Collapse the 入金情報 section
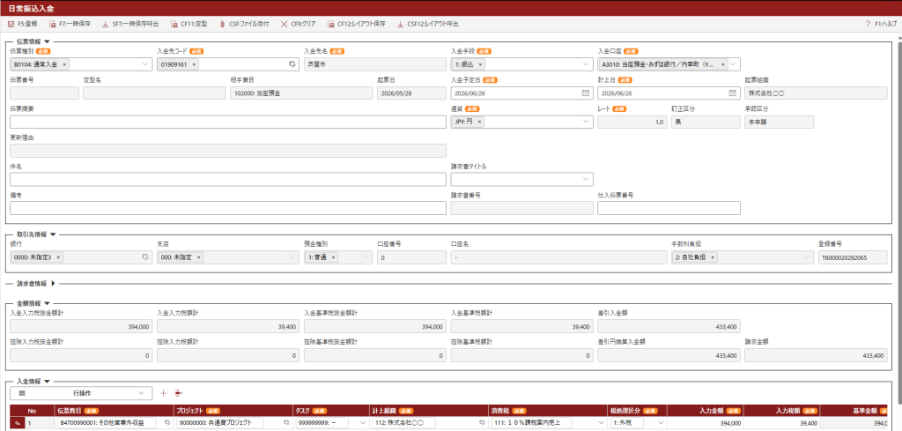The image size is (902, 431). (48, 381)
